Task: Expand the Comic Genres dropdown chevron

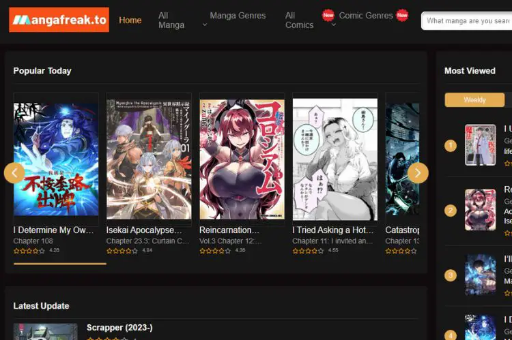Action: [x=334, y=25]
